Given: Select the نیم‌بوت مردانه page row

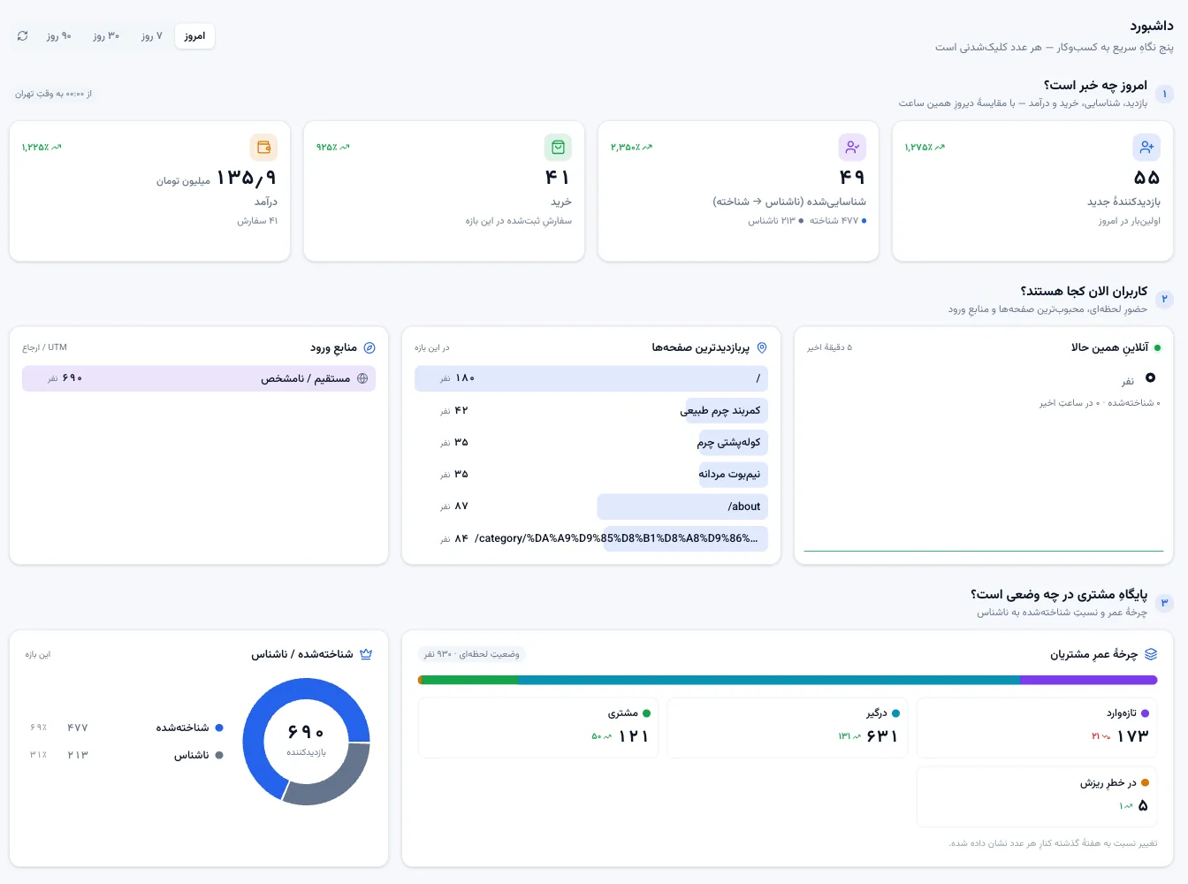Looking at the screenshot, I should pyautogui.click(x=591, y=474).
